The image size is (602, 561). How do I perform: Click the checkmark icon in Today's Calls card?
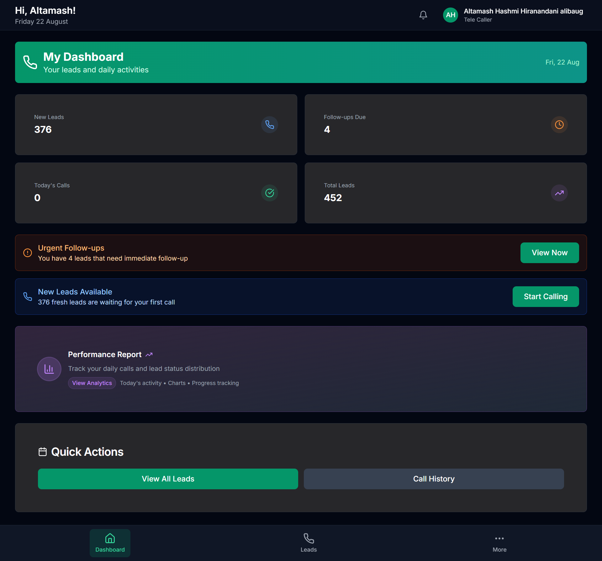269,193
